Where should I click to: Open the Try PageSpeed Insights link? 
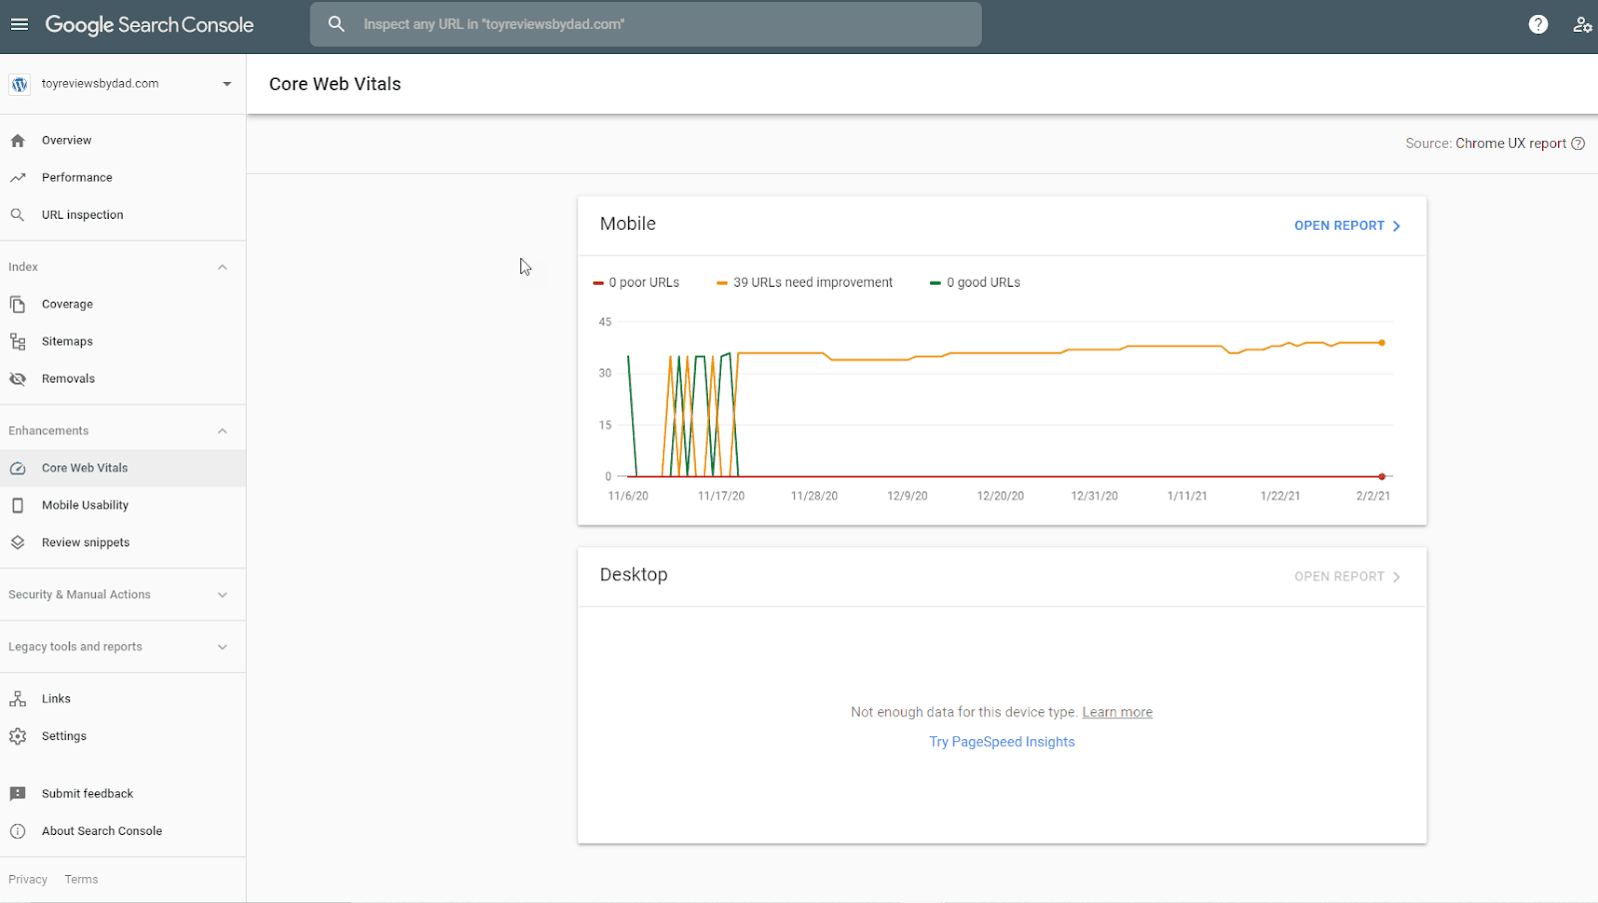[x=1001, y=741]
